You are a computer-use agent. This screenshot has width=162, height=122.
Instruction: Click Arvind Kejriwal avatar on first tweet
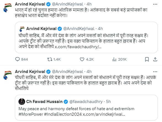point(7,7)
